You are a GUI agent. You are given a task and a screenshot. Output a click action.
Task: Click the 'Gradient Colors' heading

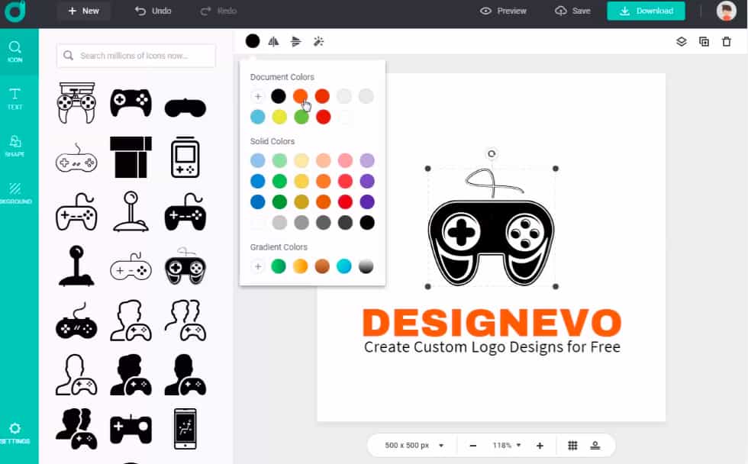(279, 247)
